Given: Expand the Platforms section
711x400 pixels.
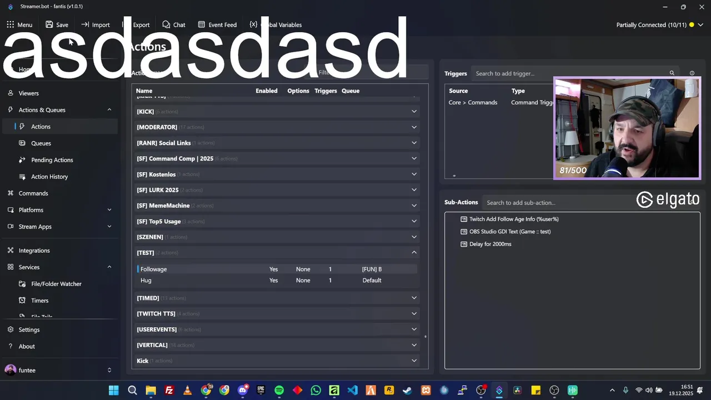Looking at the screenshot, I should (109, 210).
